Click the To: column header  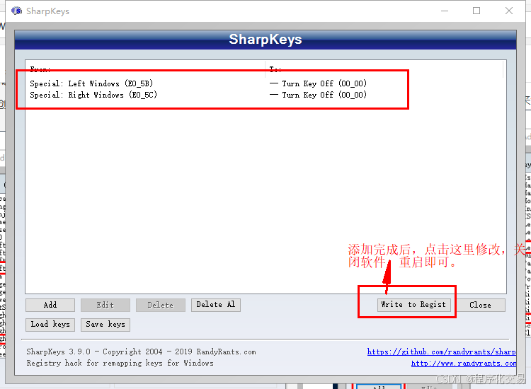click(x=384, y=69)
